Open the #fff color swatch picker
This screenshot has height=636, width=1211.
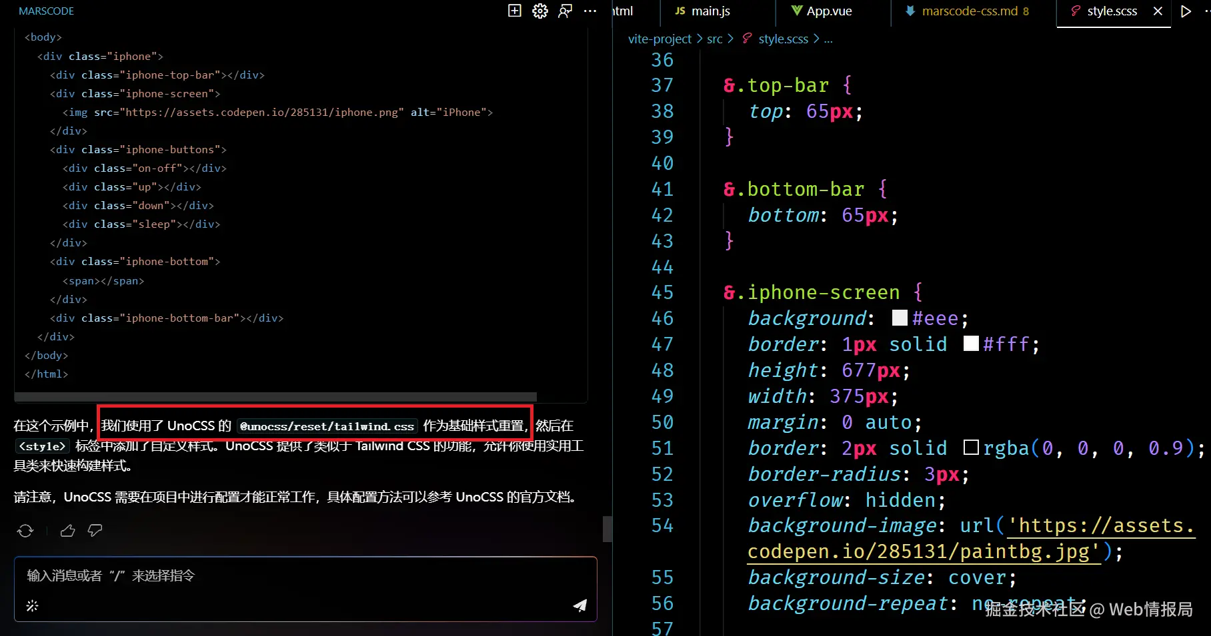click(x=971, y=344)
